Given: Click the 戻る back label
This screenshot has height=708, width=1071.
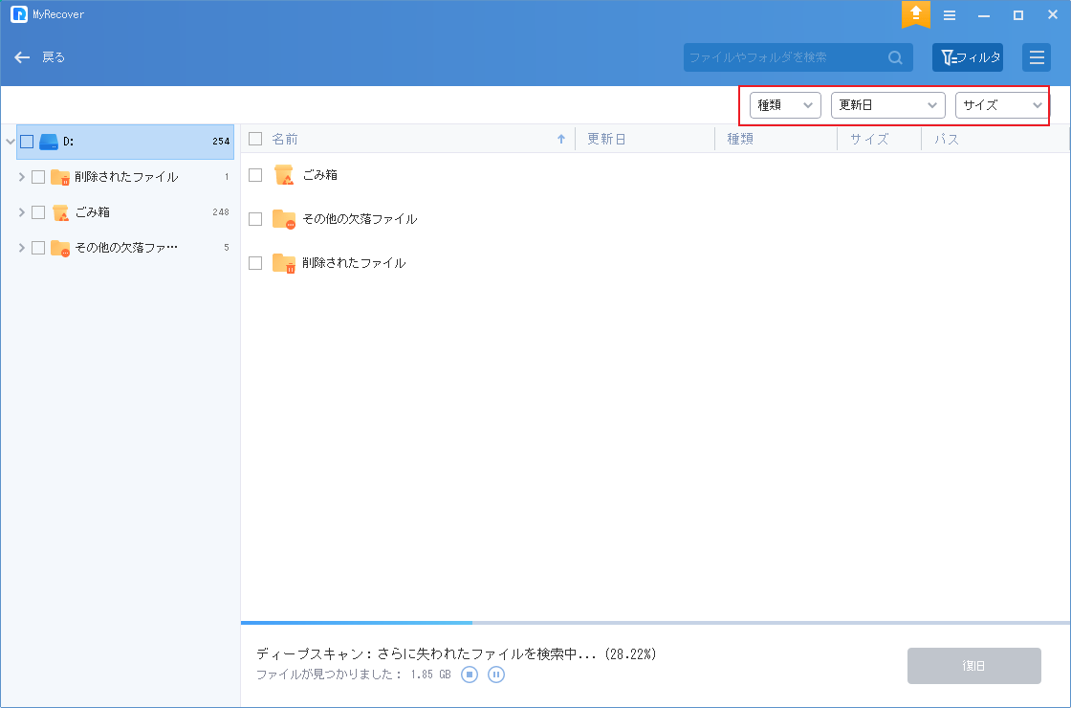Looking at the screenshot, I should [54, 57].
